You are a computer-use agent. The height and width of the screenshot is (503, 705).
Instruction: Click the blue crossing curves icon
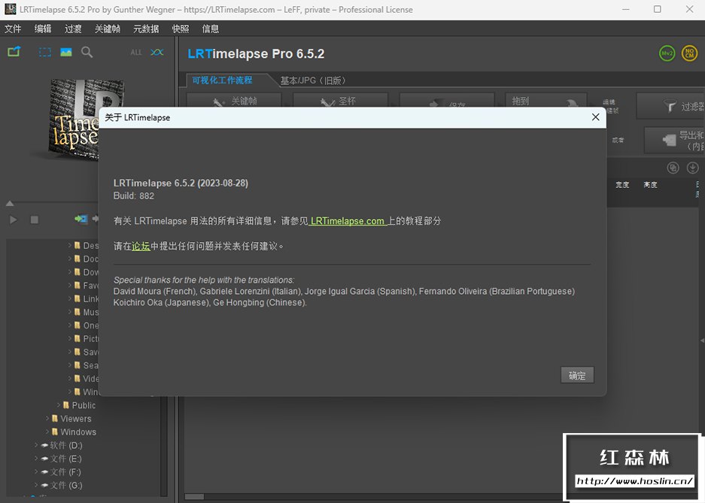pos(157,52)
